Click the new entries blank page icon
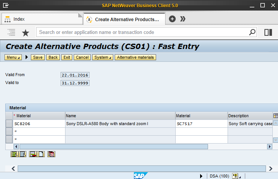Screen dimensions: 278x179 (x=41, y=154)
